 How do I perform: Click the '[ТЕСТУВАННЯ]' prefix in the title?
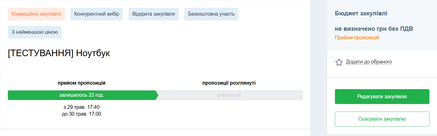point(41,53)
